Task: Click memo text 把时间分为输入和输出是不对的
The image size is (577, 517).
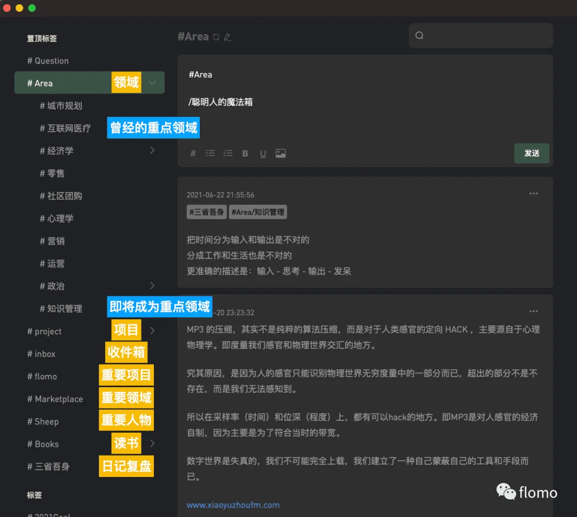Action: click(x=248, y=240)
